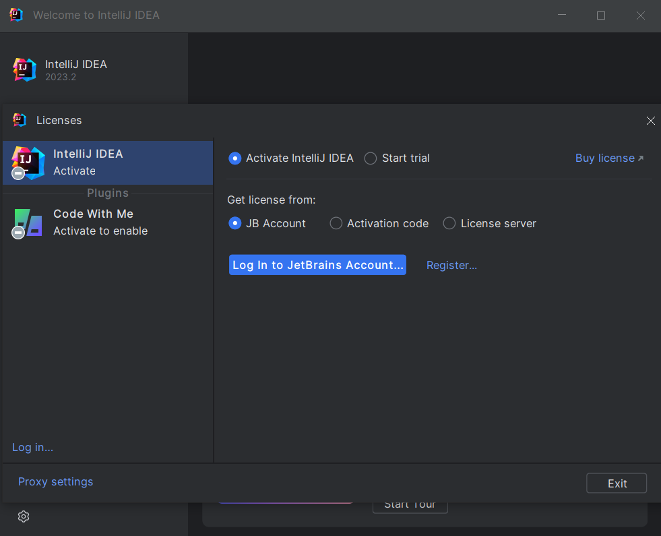Close the Licenses dialog with X

(650, 121)
